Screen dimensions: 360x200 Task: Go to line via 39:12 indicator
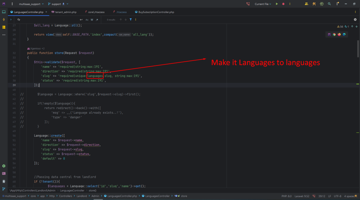tap(322, 196)
